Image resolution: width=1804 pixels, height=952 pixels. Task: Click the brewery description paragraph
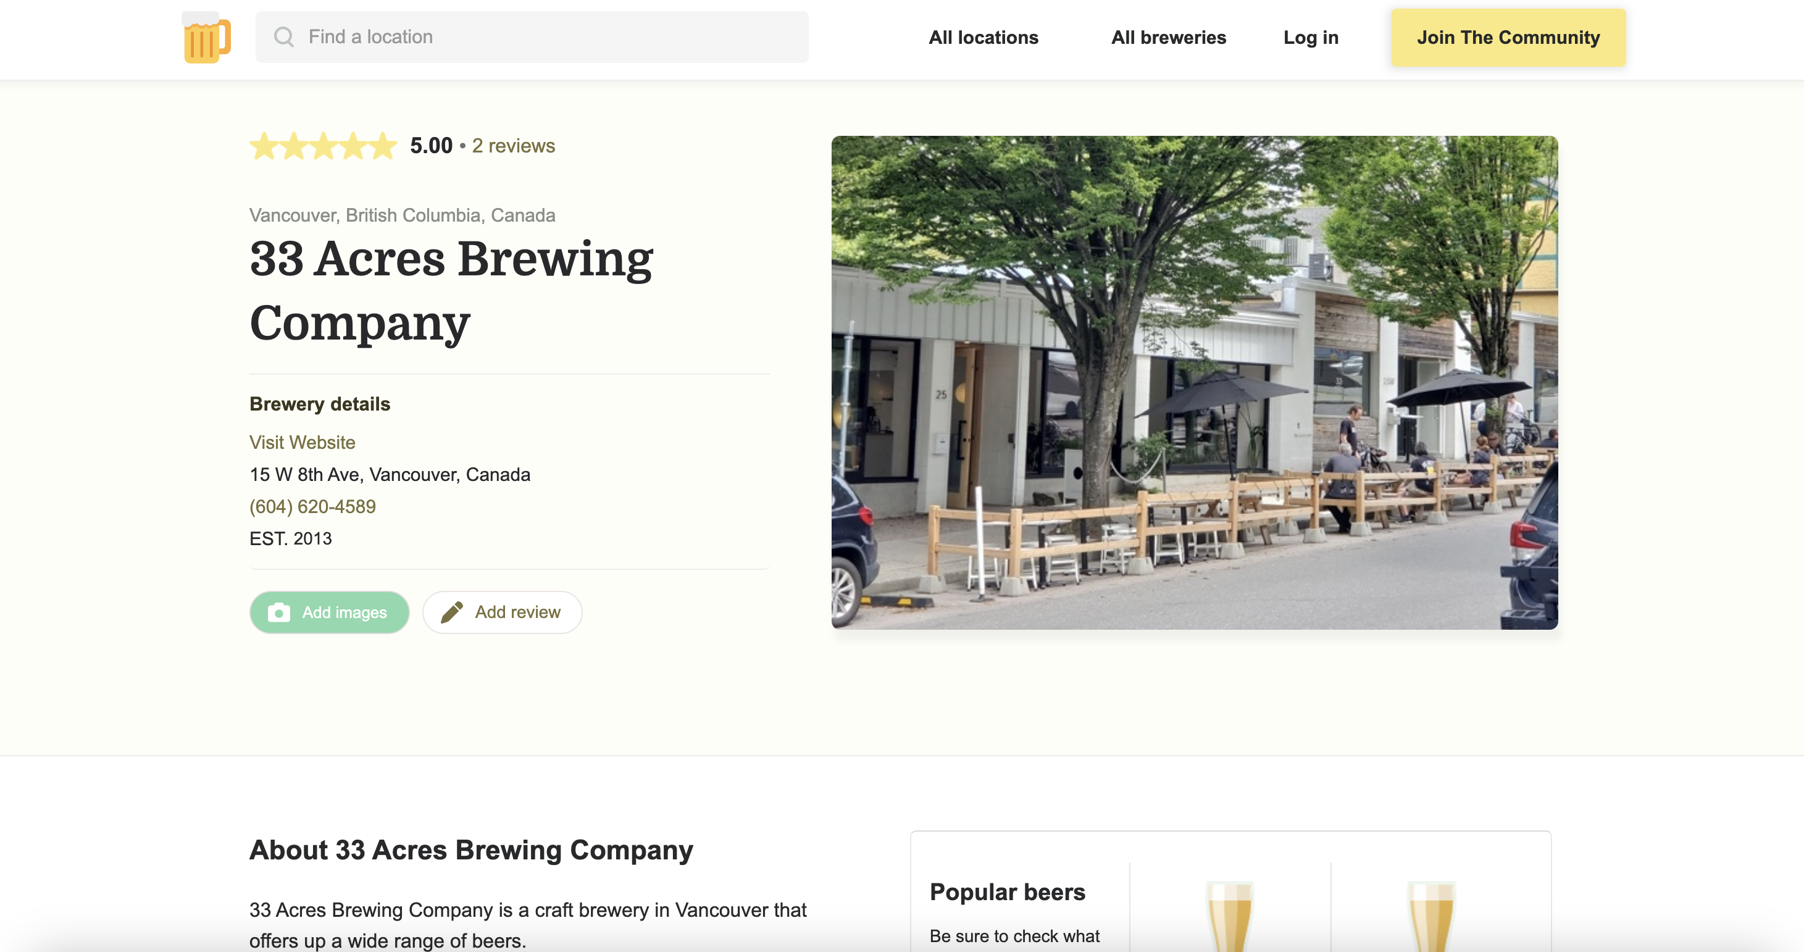click(x=528, y=925)
